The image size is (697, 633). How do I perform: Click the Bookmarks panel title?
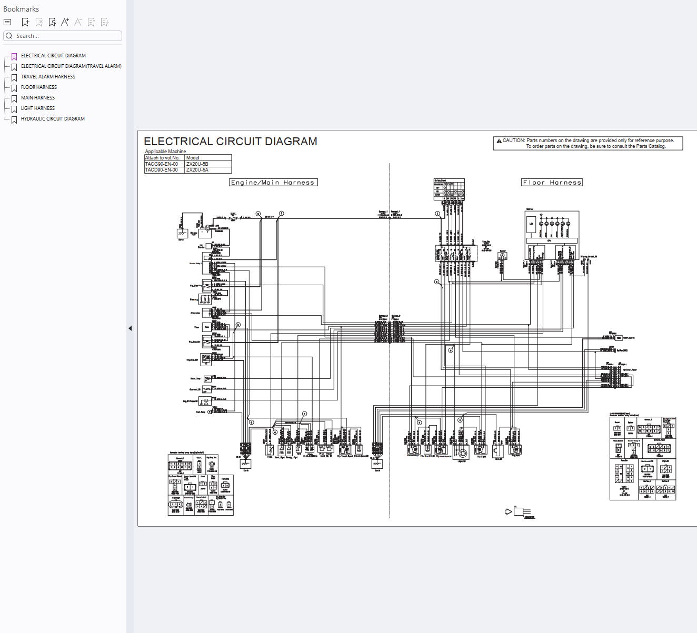(x=21, y=9)
